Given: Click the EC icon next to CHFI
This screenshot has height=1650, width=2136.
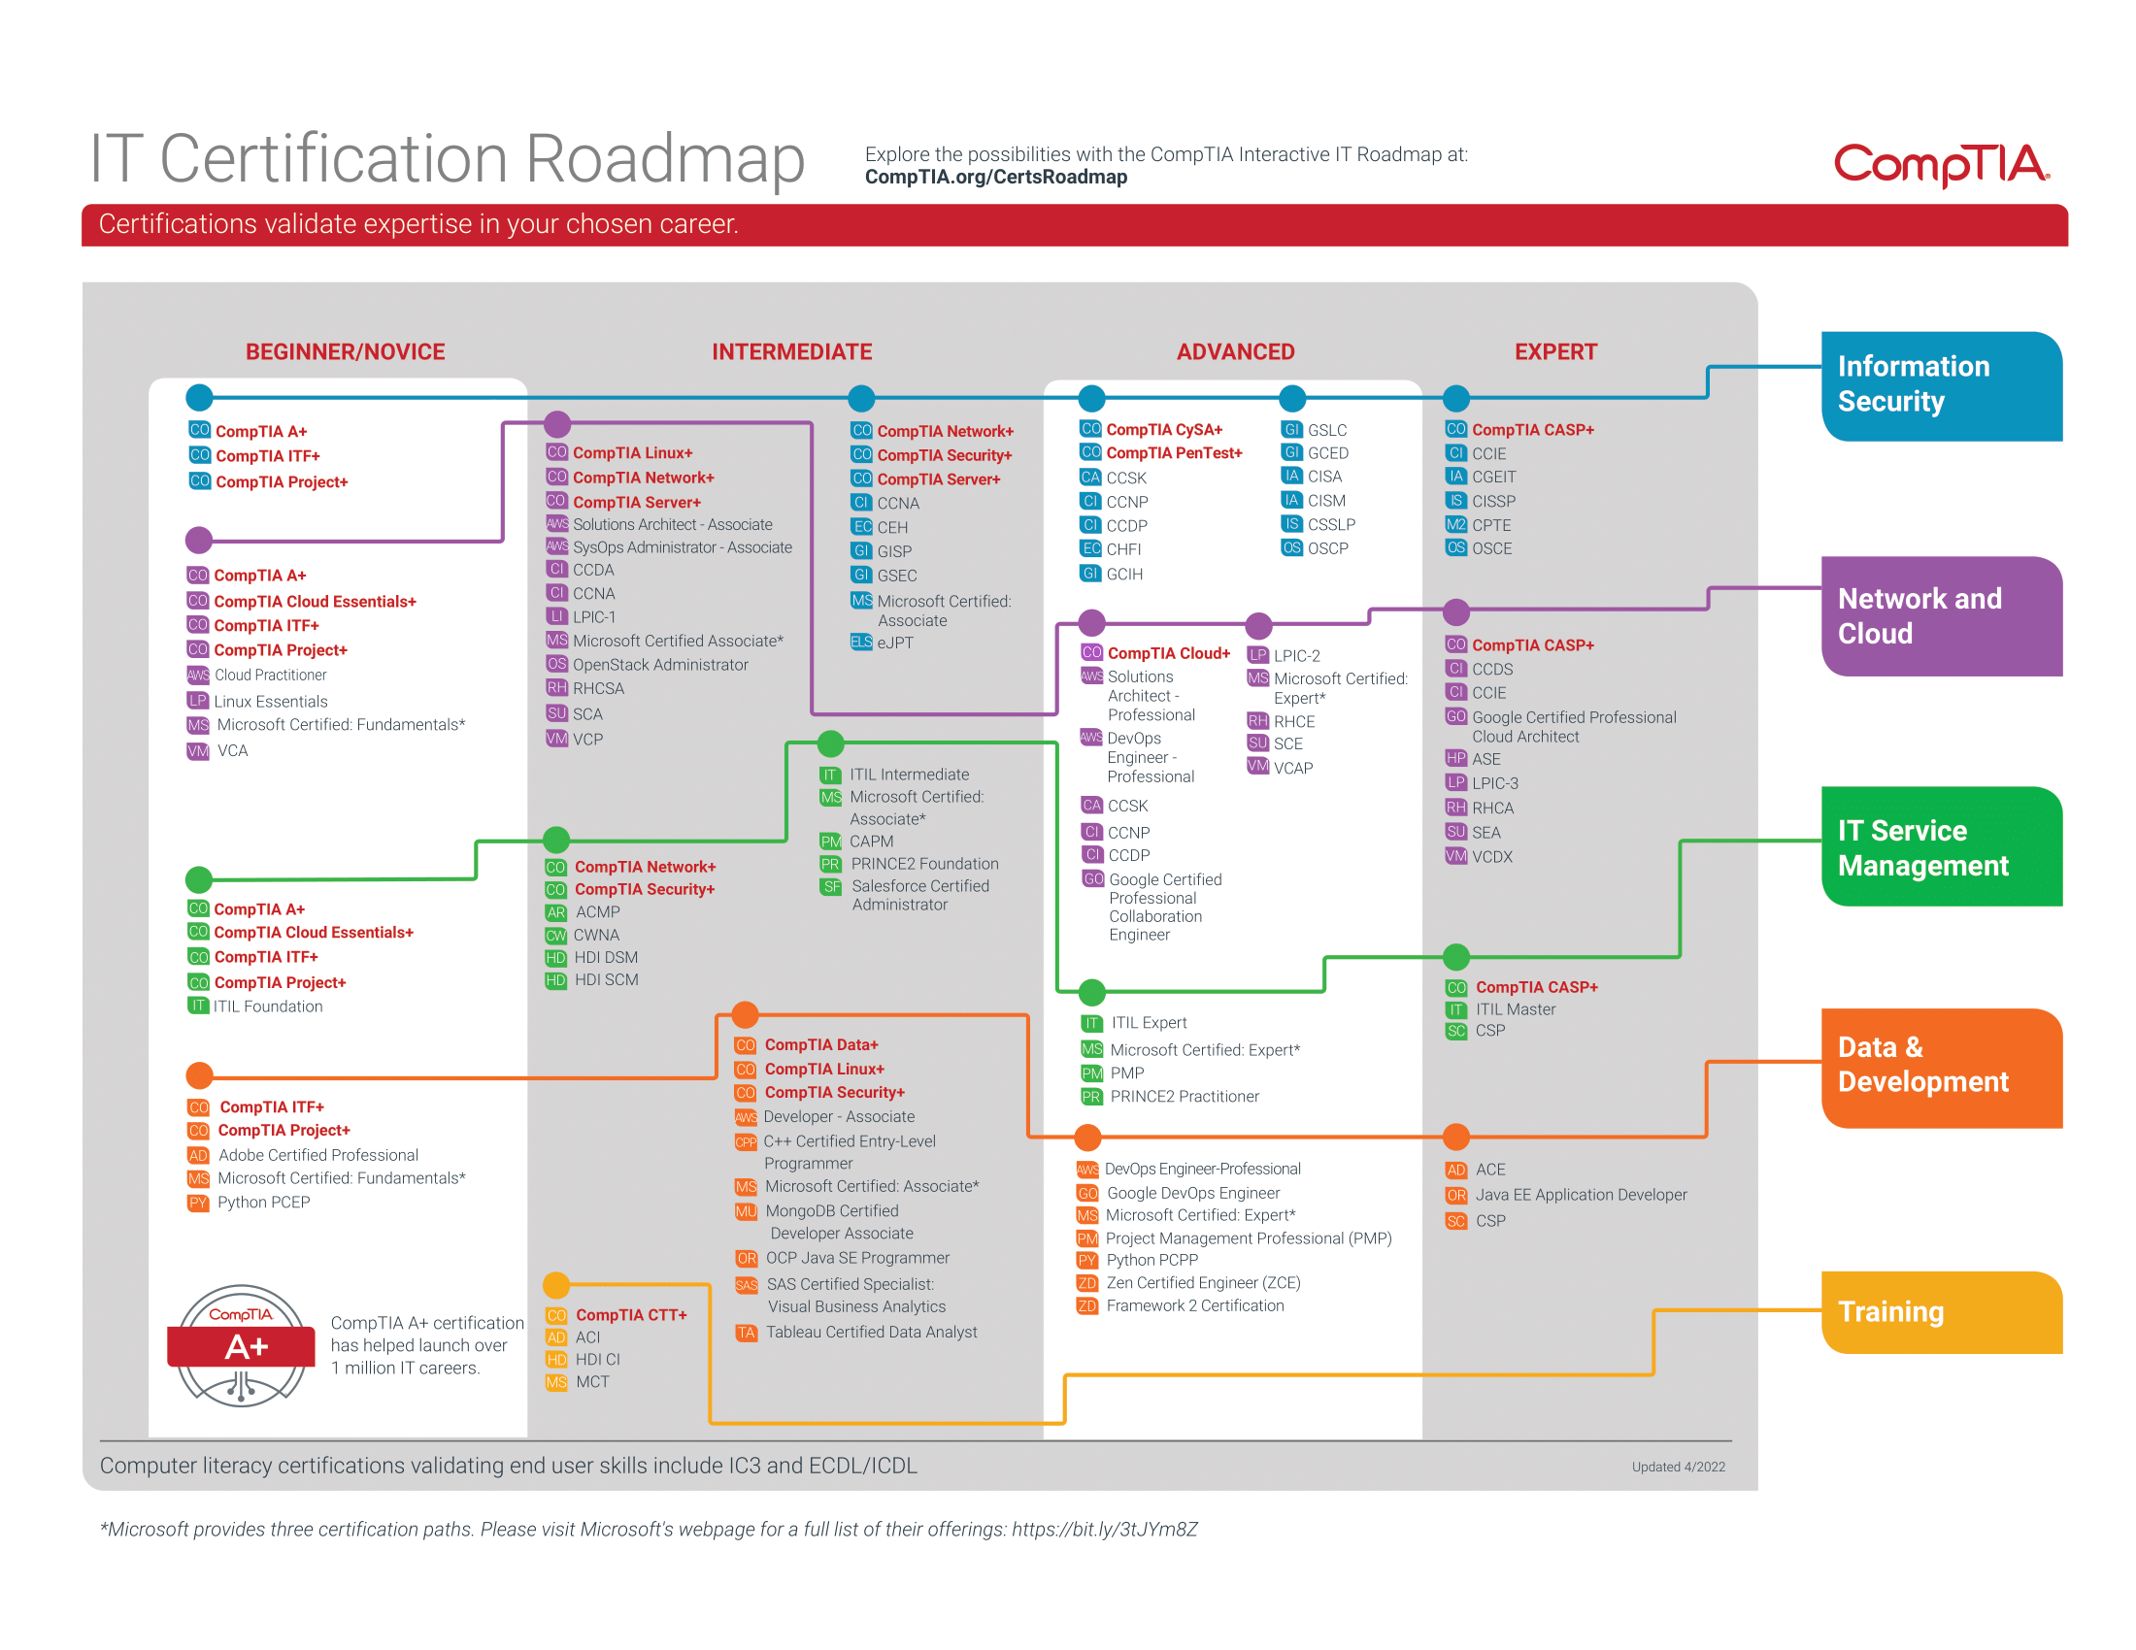Looking at the screenshot, I should pyautogui.click(x=1090, y=548).
